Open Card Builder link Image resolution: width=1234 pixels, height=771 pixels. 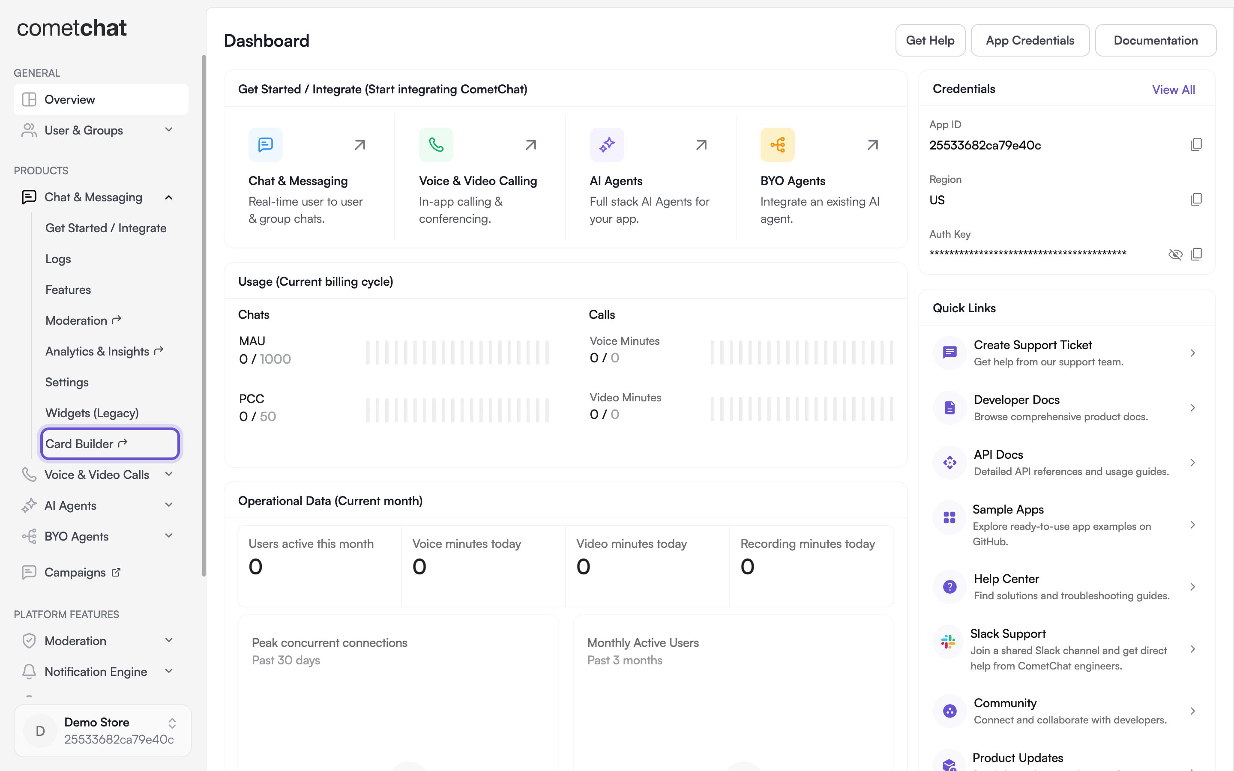pyautogui.click(x=110, y=444)
